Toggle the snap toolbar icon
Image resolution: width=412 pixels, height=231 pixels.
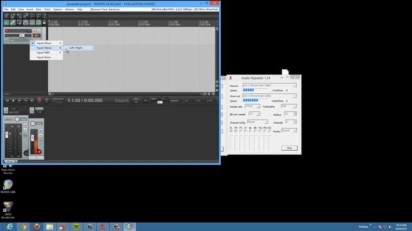click(39, 22)
